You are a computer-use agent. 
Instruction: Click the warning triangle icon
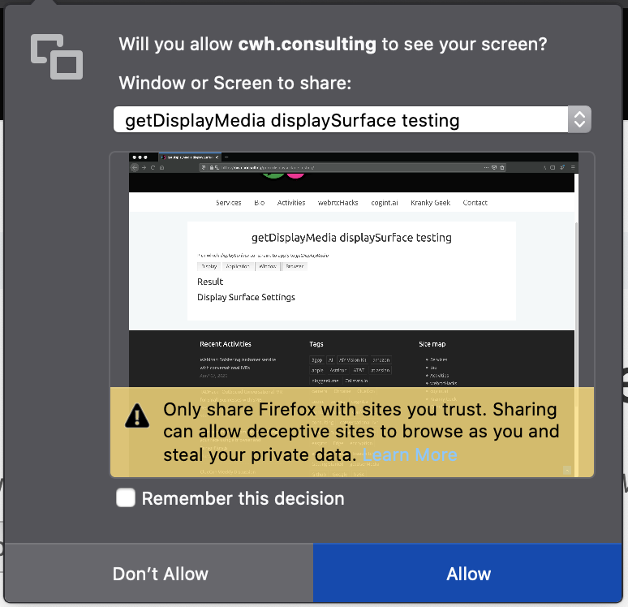click(137, 416)
